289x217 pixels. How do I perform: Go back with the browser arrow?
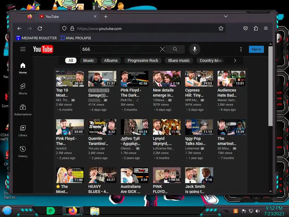click(x=19, y=29)
